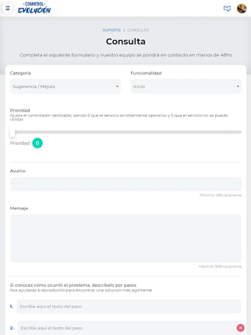This screenshot has height=335, width=251.
Task: Click the CONSULTA breadcrumb item
Action: [x=138, y=30]
